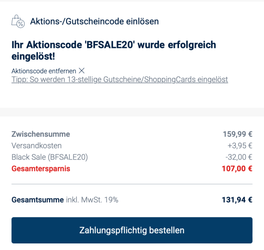Click the red Gesamtersparnis label
The width and height of the screenshot is (264, 250).
coord(40,168)
